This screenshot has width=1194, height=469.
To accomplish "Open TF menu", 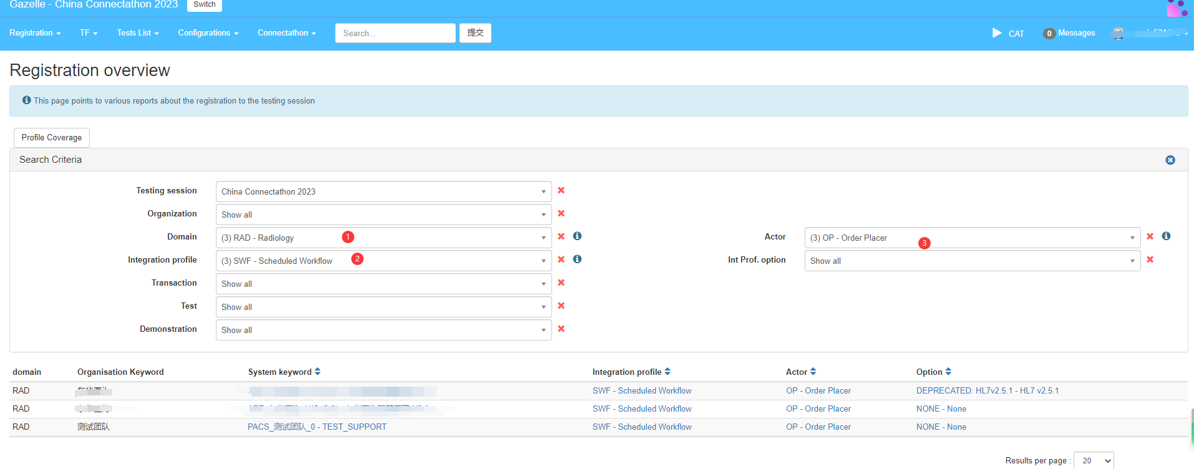I will pos(89,33).
